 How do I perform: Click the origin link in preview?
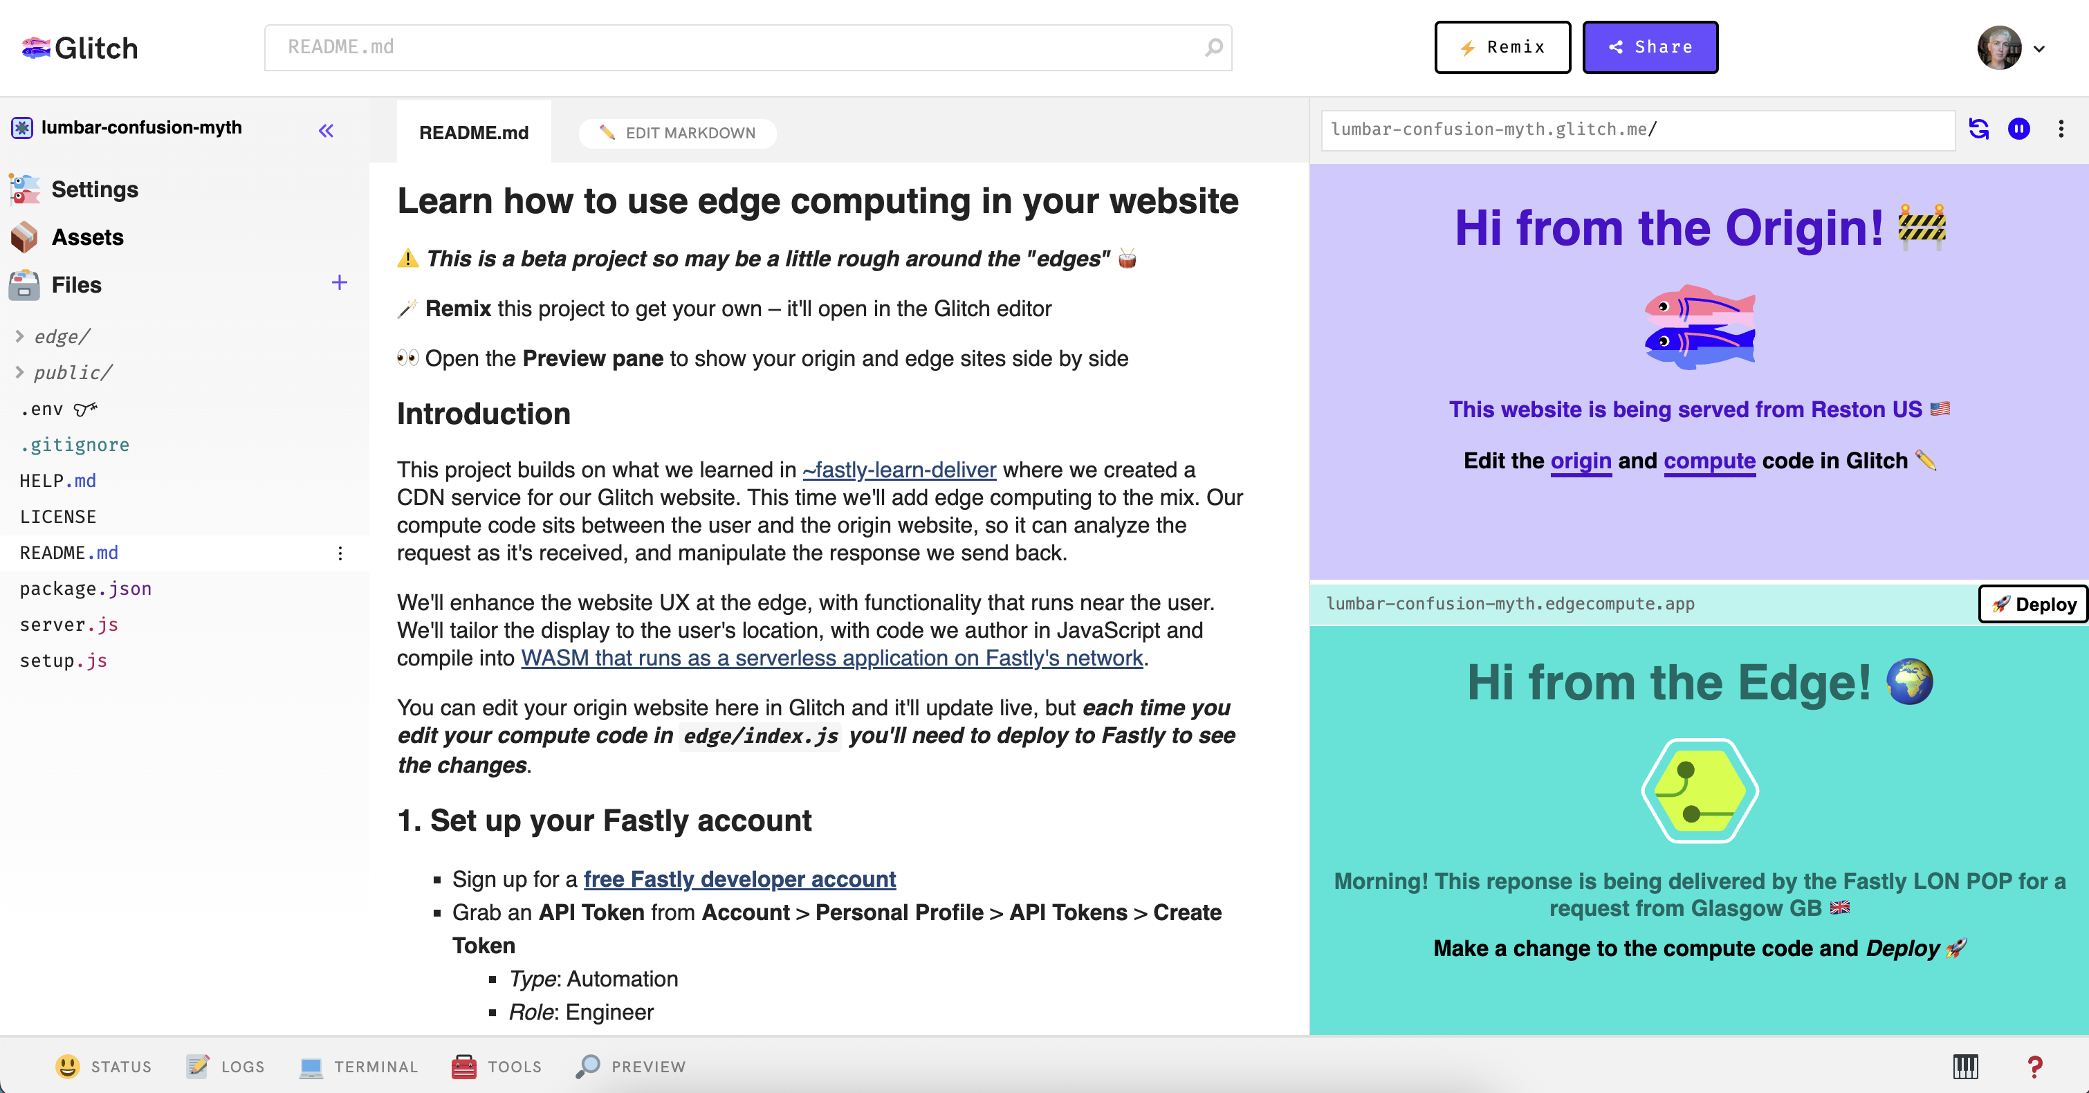pyautogui.click(x=1581, y=461)
